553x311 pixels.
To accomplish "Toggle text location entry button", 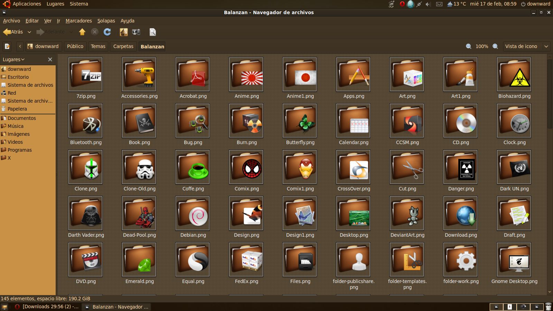I will (x=7, y=46).
